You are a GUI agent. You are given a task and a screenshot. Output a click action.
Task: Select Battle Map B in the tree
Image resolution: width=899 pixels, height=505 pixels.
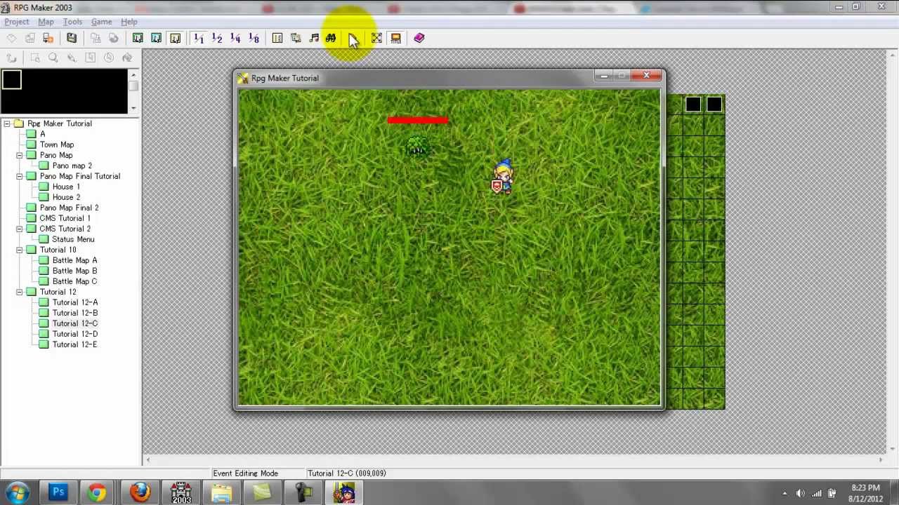click(75, 271)
